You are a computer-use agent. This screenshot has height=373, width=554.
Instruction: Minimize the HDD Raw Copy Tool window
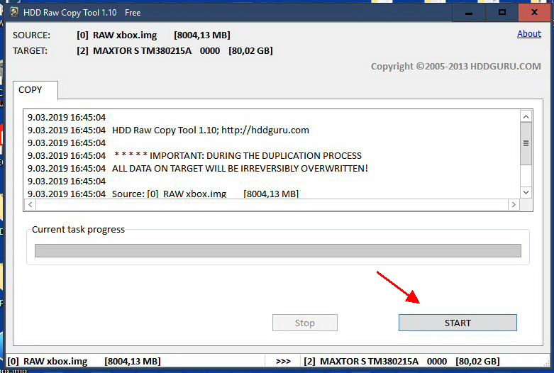coord(469,13)
